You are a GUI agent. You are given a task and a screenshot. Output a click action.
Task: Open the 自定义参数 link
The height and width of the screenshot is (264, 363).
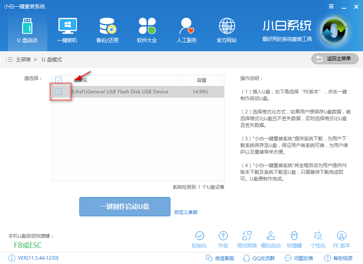click(185, 212)
